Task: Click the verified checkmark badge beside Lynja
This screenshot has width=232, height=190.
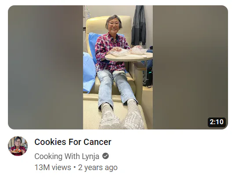Action: (106, 156)
